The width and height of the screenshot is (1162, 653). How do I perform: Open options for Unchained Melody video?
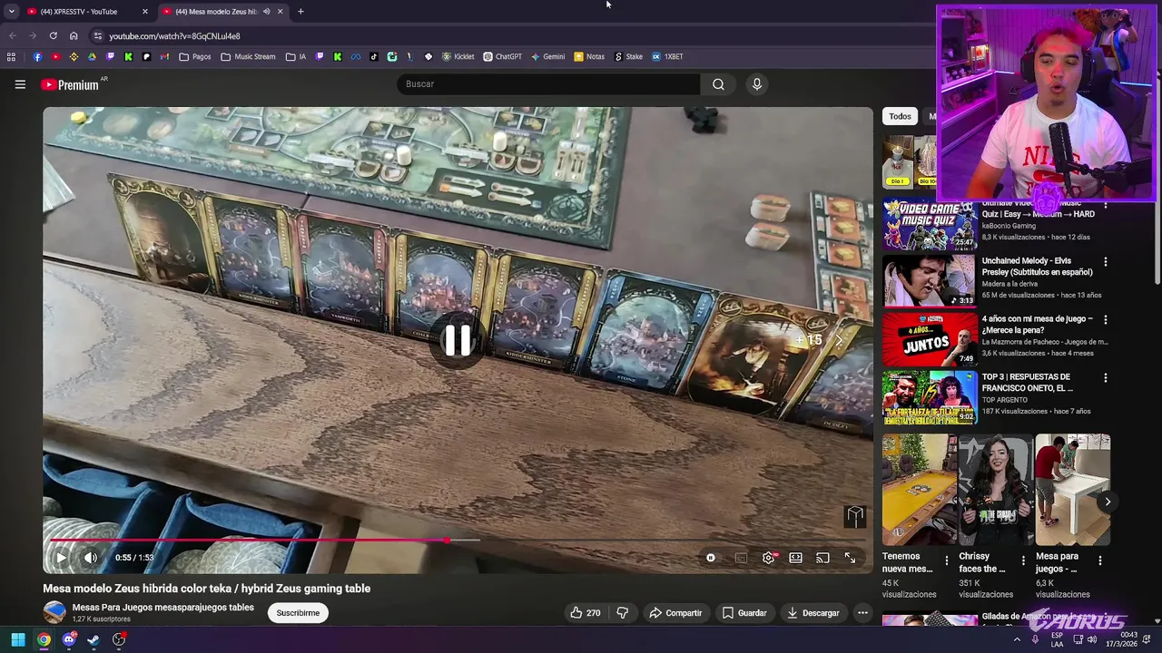coord(1105,261)
